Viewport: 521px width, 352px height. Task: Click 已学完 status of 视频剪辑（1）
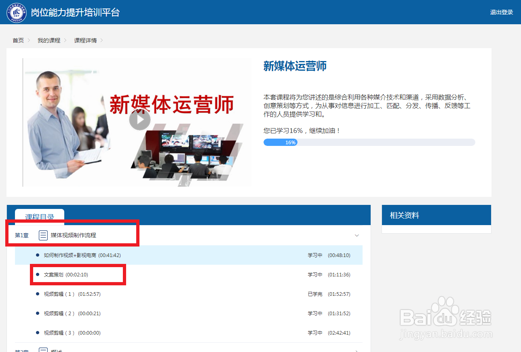pos(315,294)
